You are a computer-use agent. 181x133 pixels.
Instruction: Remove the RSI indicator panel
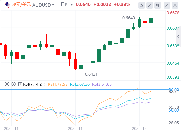coord(7,84)
